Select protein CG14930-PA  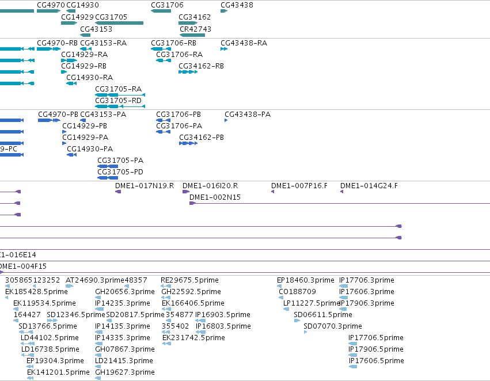coord(71,155)
